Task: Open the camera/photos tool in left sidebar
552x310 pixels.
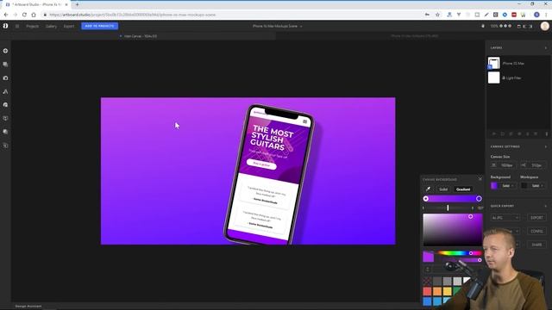Action: point(6,78)
